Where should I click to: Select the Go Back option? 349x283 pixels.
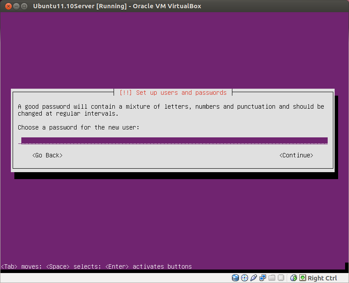tap(47, 155)
